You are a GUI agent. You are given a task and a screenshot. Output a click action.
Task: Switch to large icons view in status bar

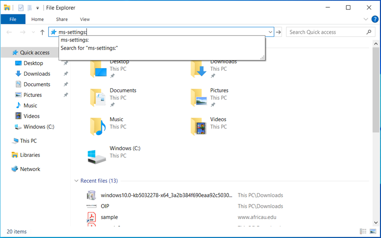(373, 231)
